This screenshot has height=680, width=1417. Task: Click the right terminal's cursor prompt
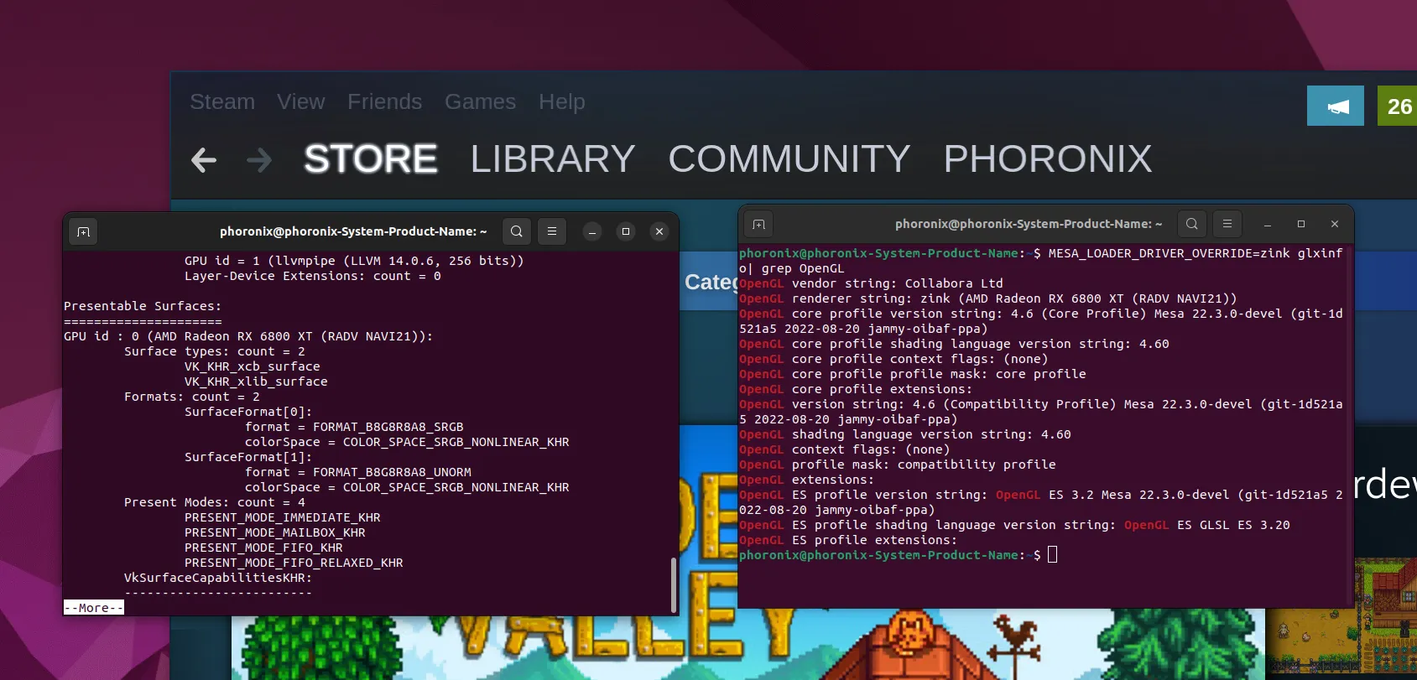pos(1052,555)
